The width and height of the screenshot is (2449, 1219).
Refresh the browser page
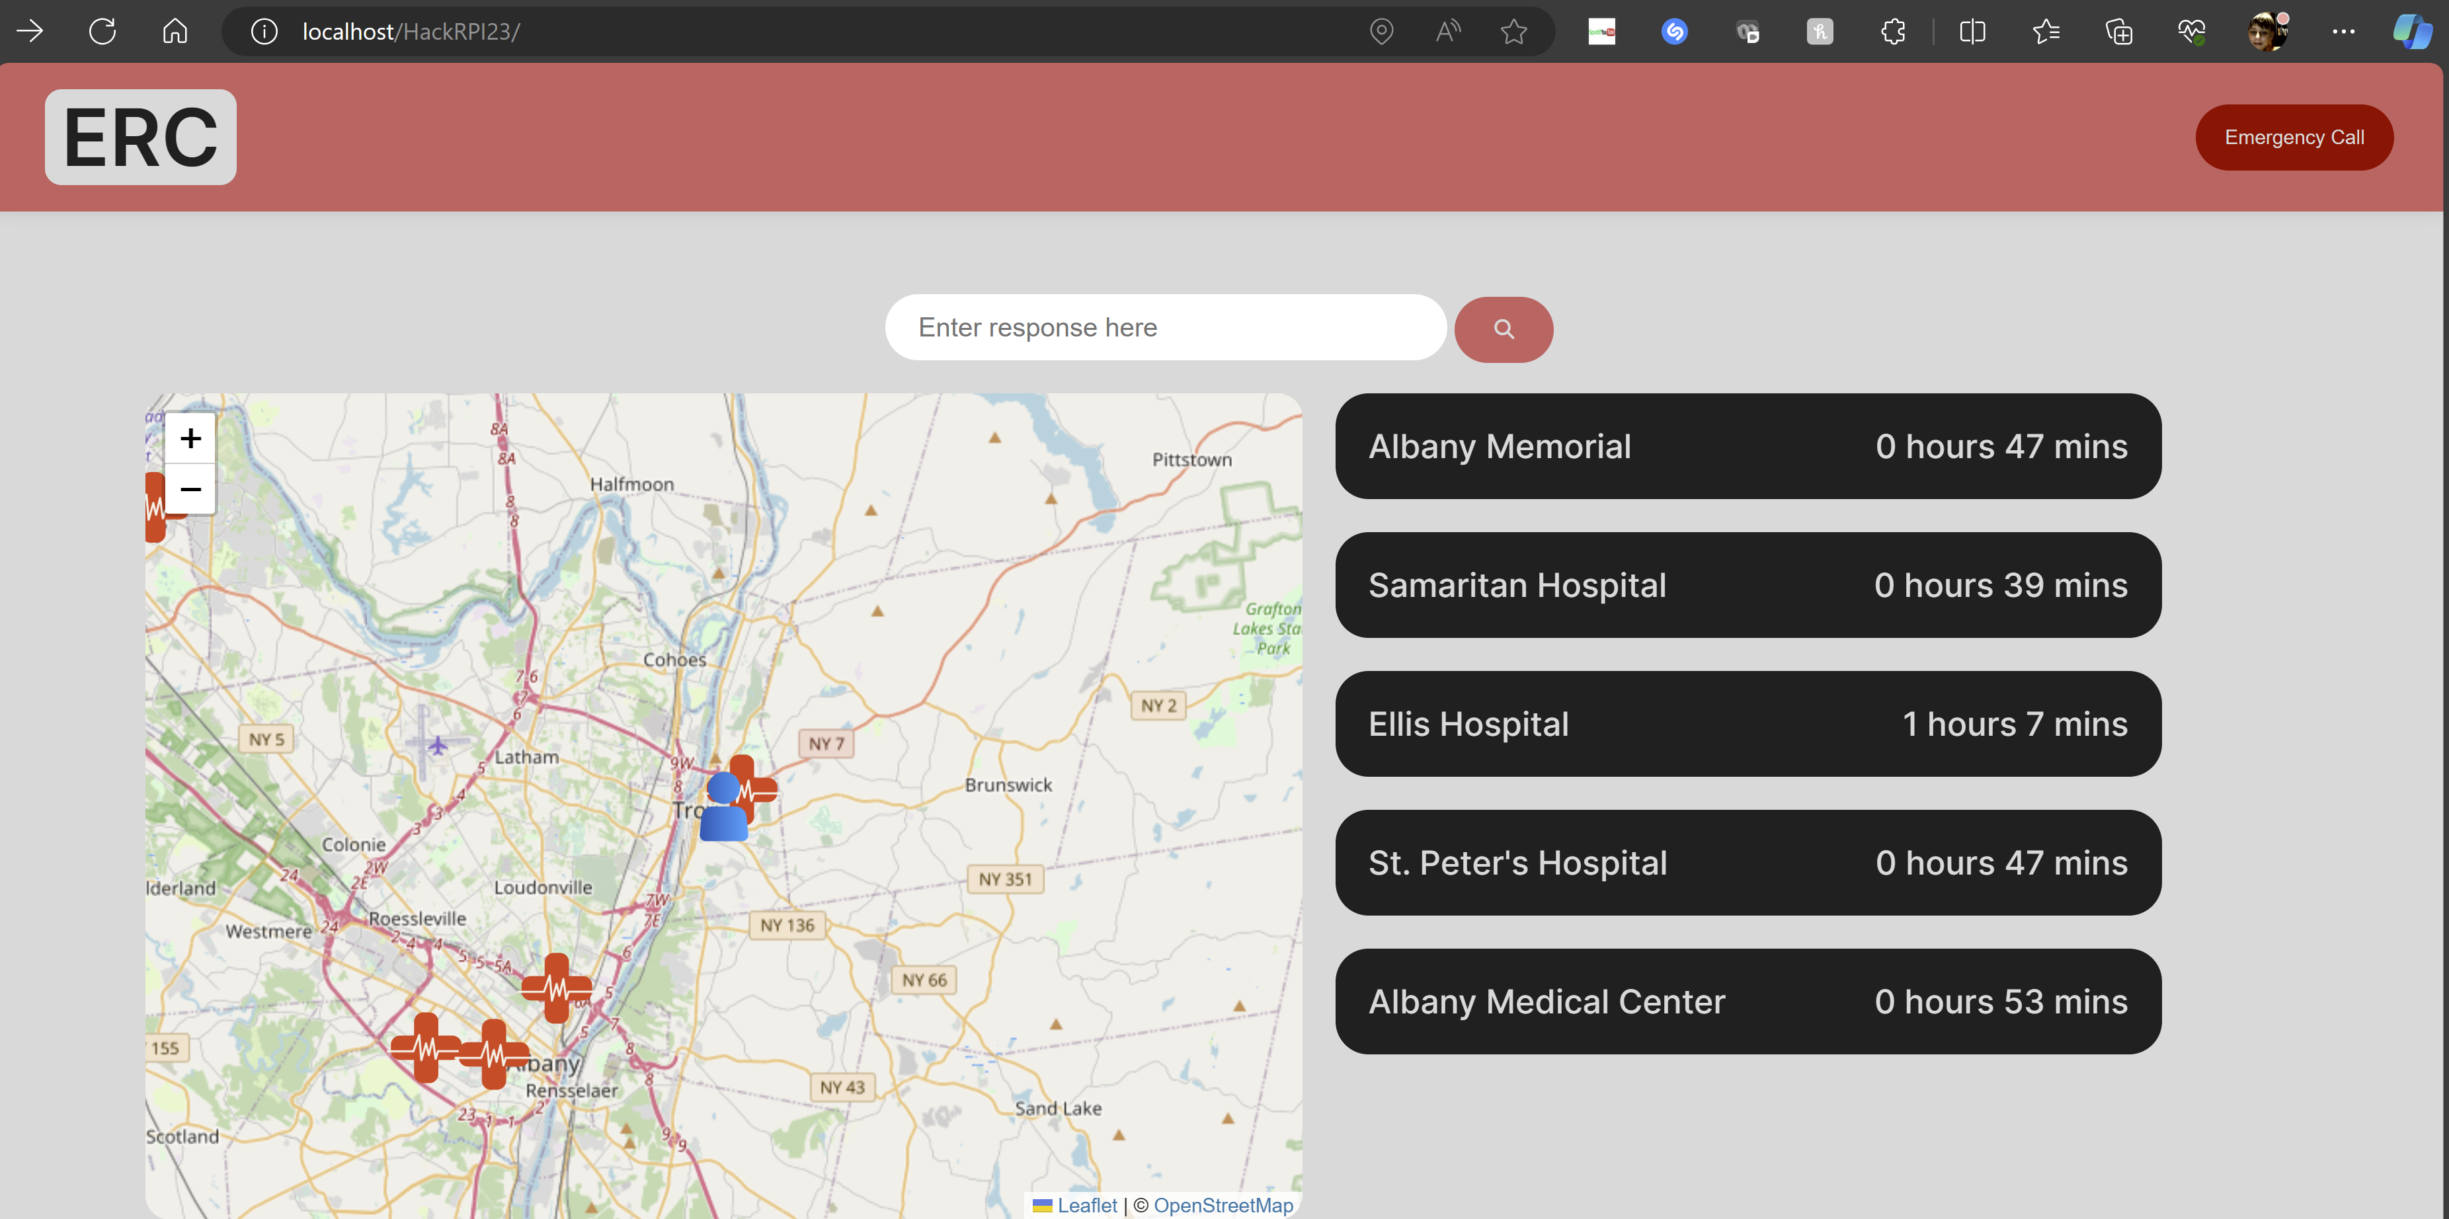[x=102, y=31]
